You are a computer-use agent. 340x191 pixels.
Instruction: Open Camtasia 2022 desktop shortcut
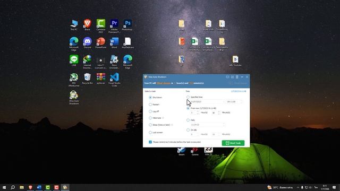101,26
